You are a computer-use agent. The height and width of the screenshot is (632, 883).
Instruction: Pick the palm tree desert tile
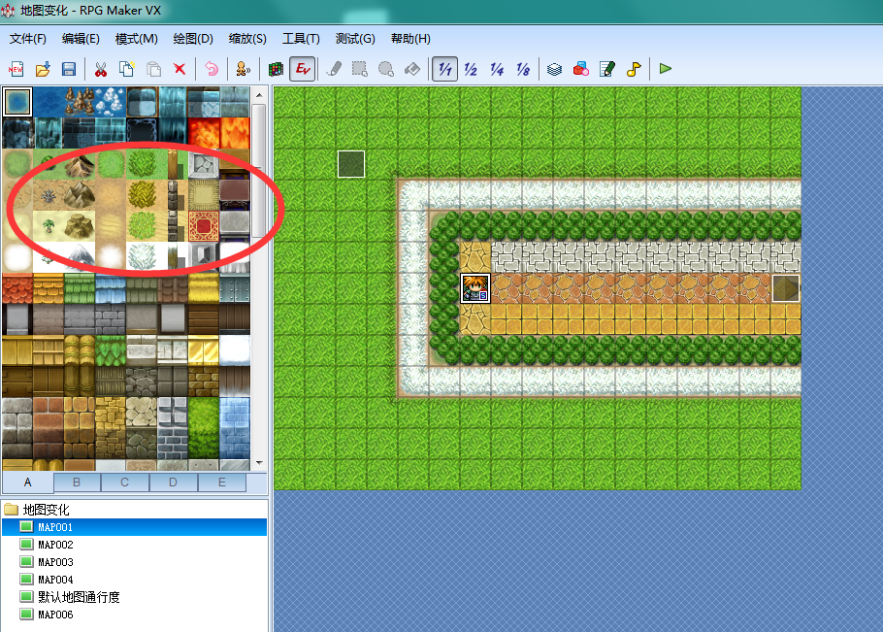pos(49,226)
